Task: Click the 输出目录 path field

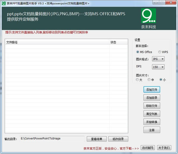Action: 52,138
